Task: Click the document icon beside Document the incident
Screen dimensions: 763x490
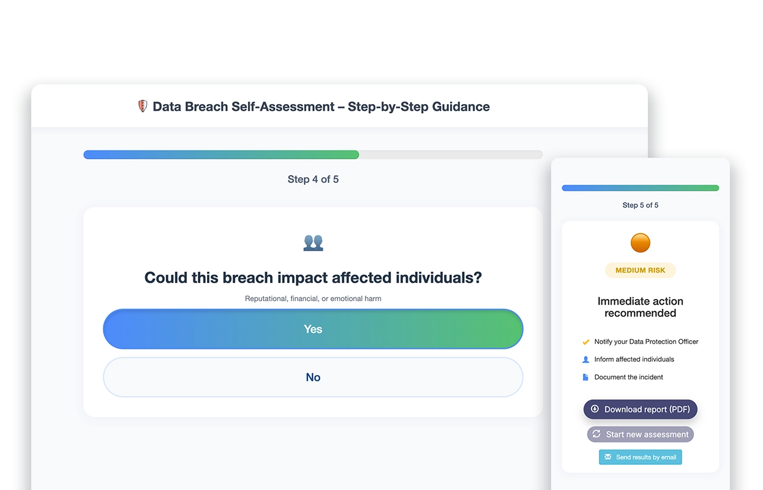Action: [x=585, y=377]
